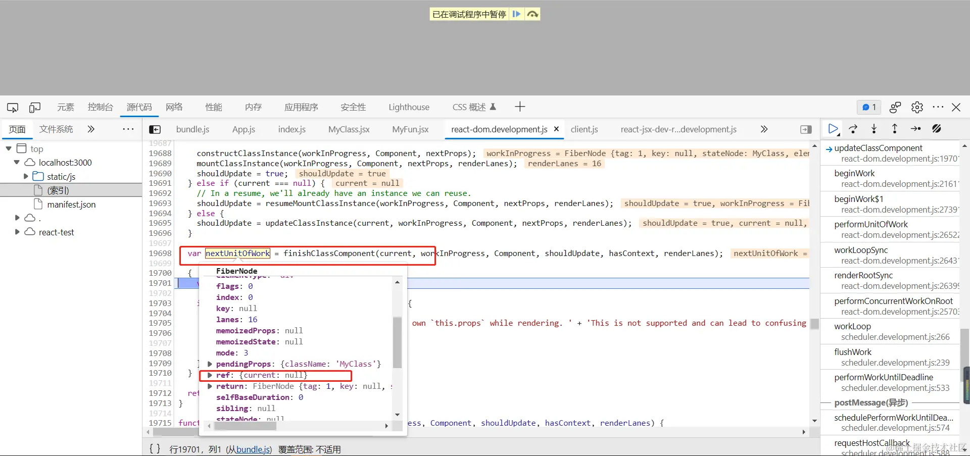This screenshot has height=456, width=970.
Task: Open the issues counter badge
Action: [x=869, y=107]
